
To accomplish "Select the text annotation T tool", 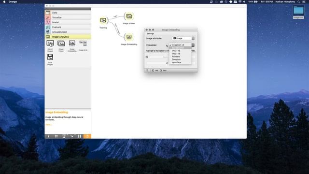I will pos(64,136).
